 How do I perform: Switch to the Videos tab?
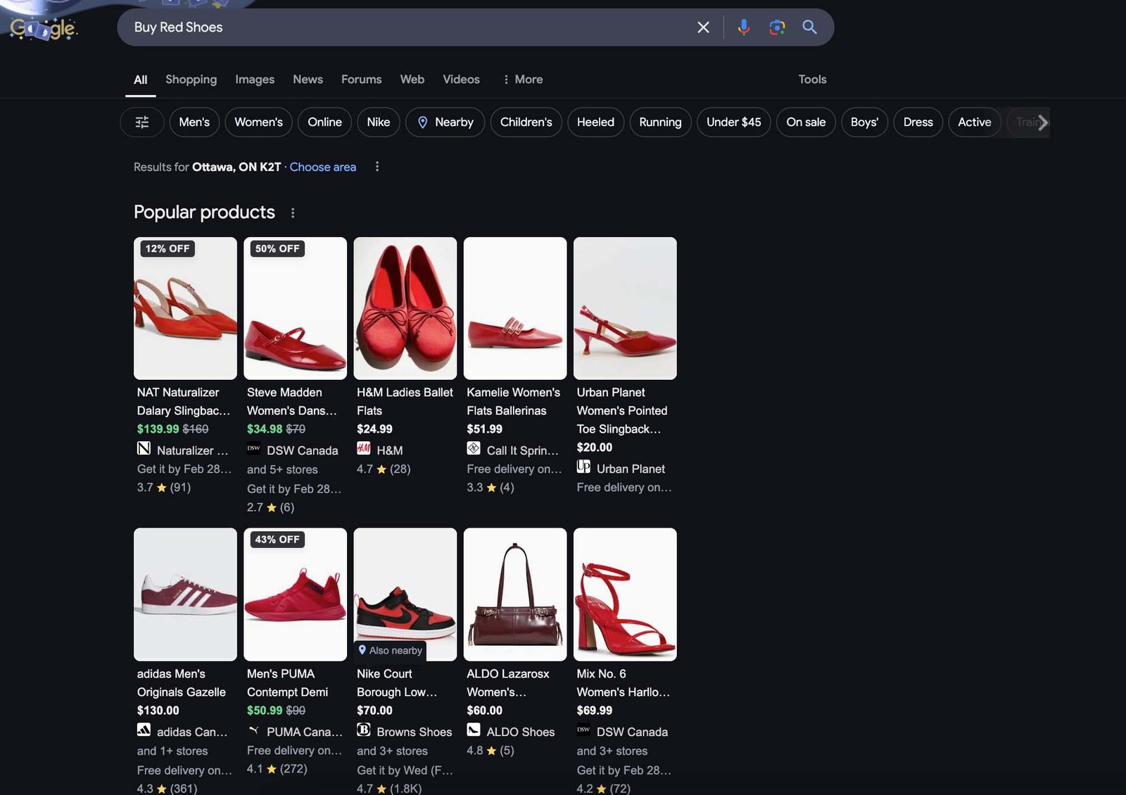click(461, 79)
